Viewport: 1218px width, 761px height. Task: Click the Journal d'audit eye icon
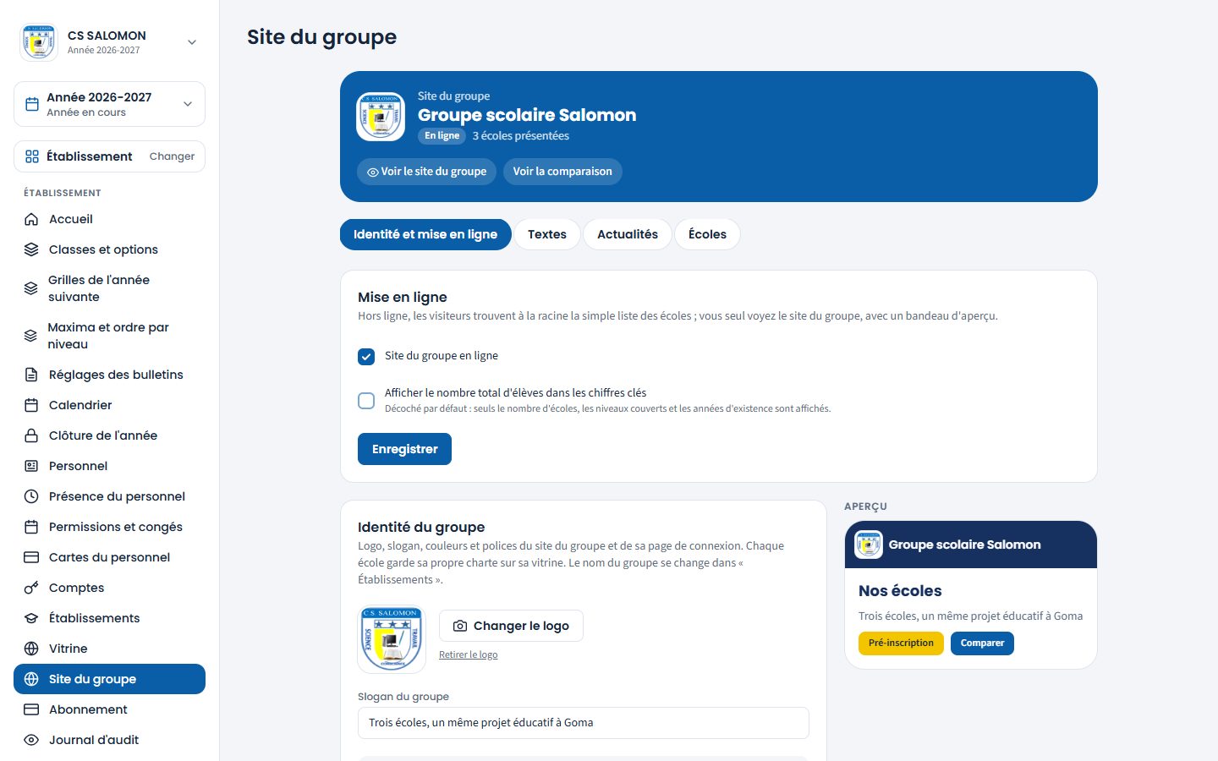[x=31, y=740]
